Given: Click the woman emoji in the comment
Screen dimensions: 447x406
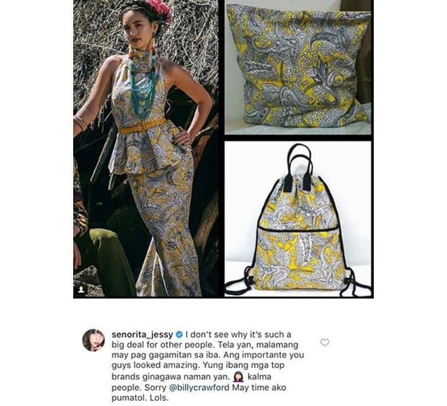Looking at the screenshot, I should (x=238, y=377).
